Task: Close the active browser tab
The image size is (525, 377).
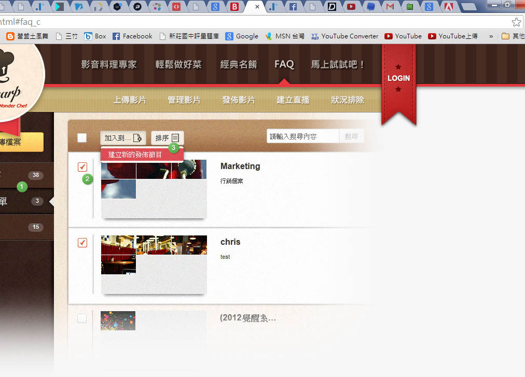Action: pos(257,7)
